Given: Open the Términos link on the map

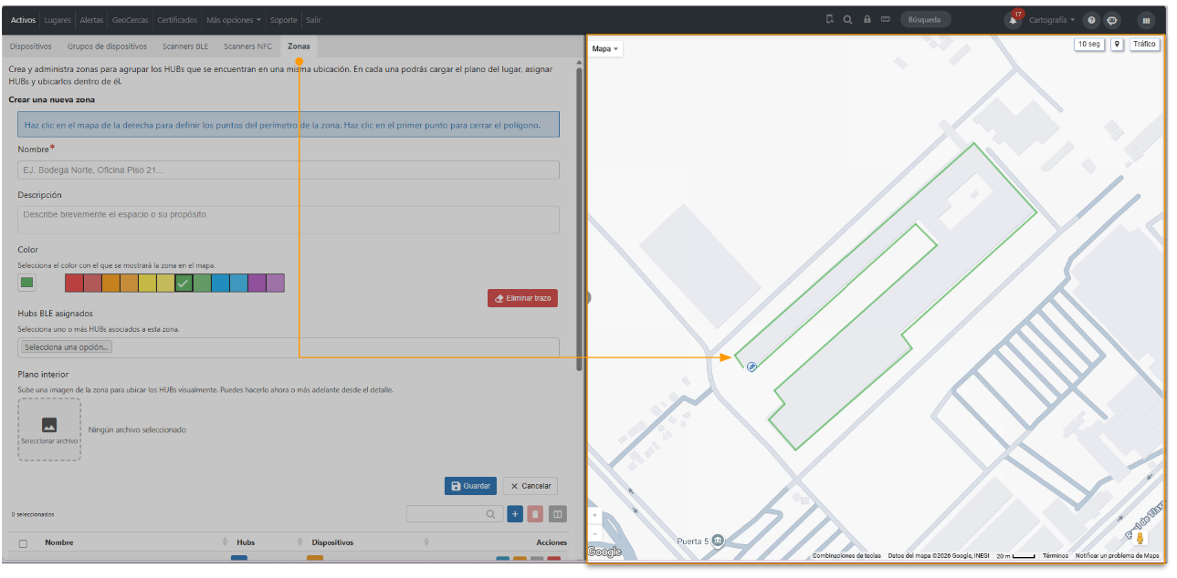Looking at the screenshot, I should pos(1056,555).
